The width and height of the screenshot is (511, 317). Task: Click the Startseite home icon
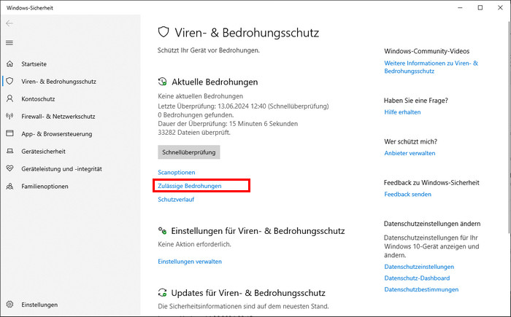click(9, 64)
